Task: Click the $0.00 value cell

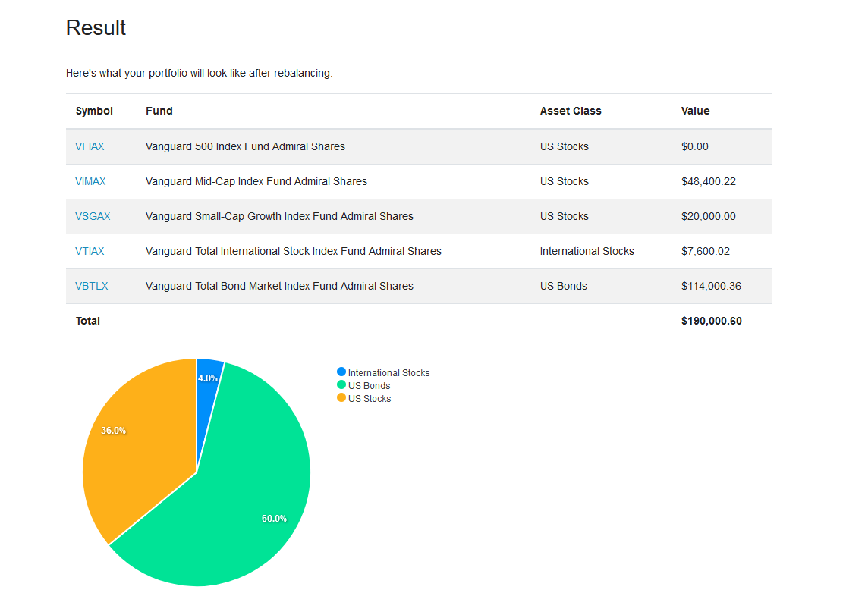Action: 694,146
